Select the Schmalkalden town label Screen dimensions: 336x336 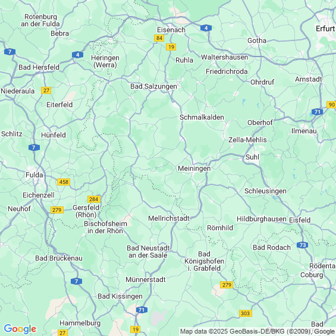pos(202,117)
